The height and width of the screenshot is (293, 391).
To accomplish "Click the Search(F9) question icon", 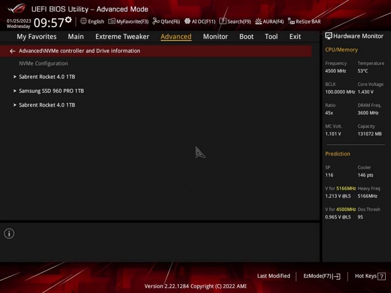I will (223, 21).
